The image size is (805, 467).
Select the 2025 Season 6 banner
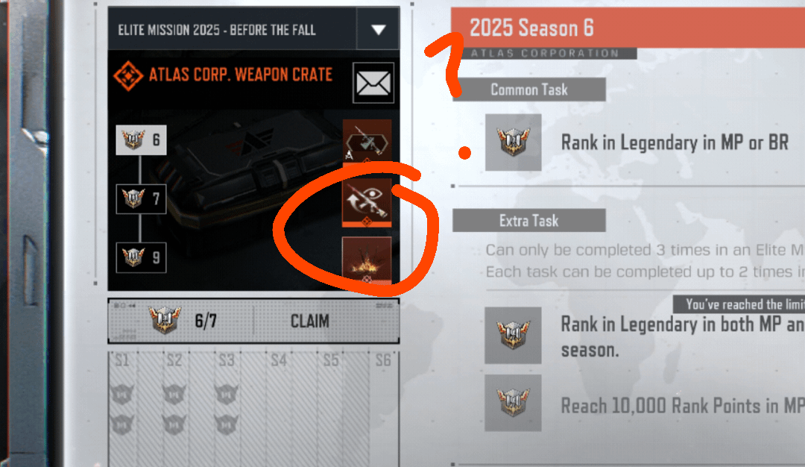click(628, 28)
